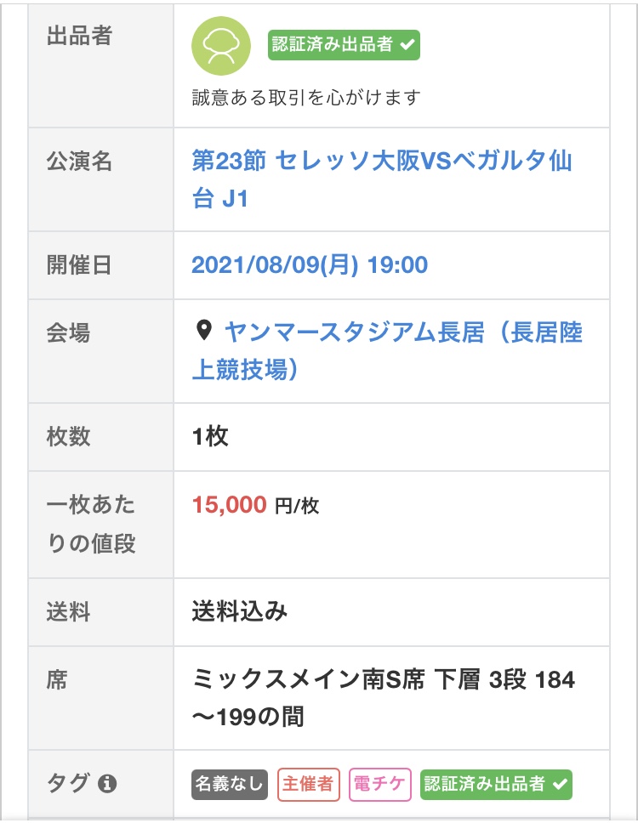This screenshot has width=638, height=823.
Task: Tap the 認証済み出品者 tag in タグ row
Action: click(496, 785)
